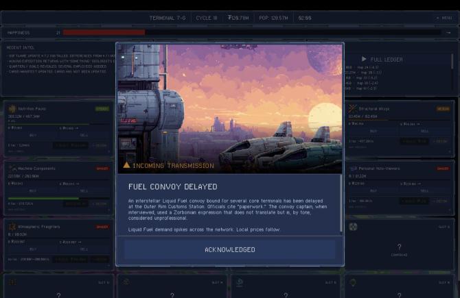Click the red status badge on Atmospheric Freighters
Screen dimensions: 460x298
point(102,227)
